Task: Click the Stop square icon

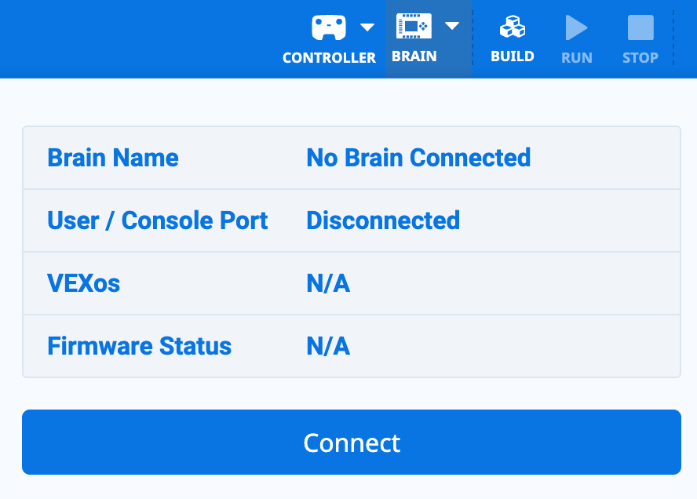Action: (640, 26)
